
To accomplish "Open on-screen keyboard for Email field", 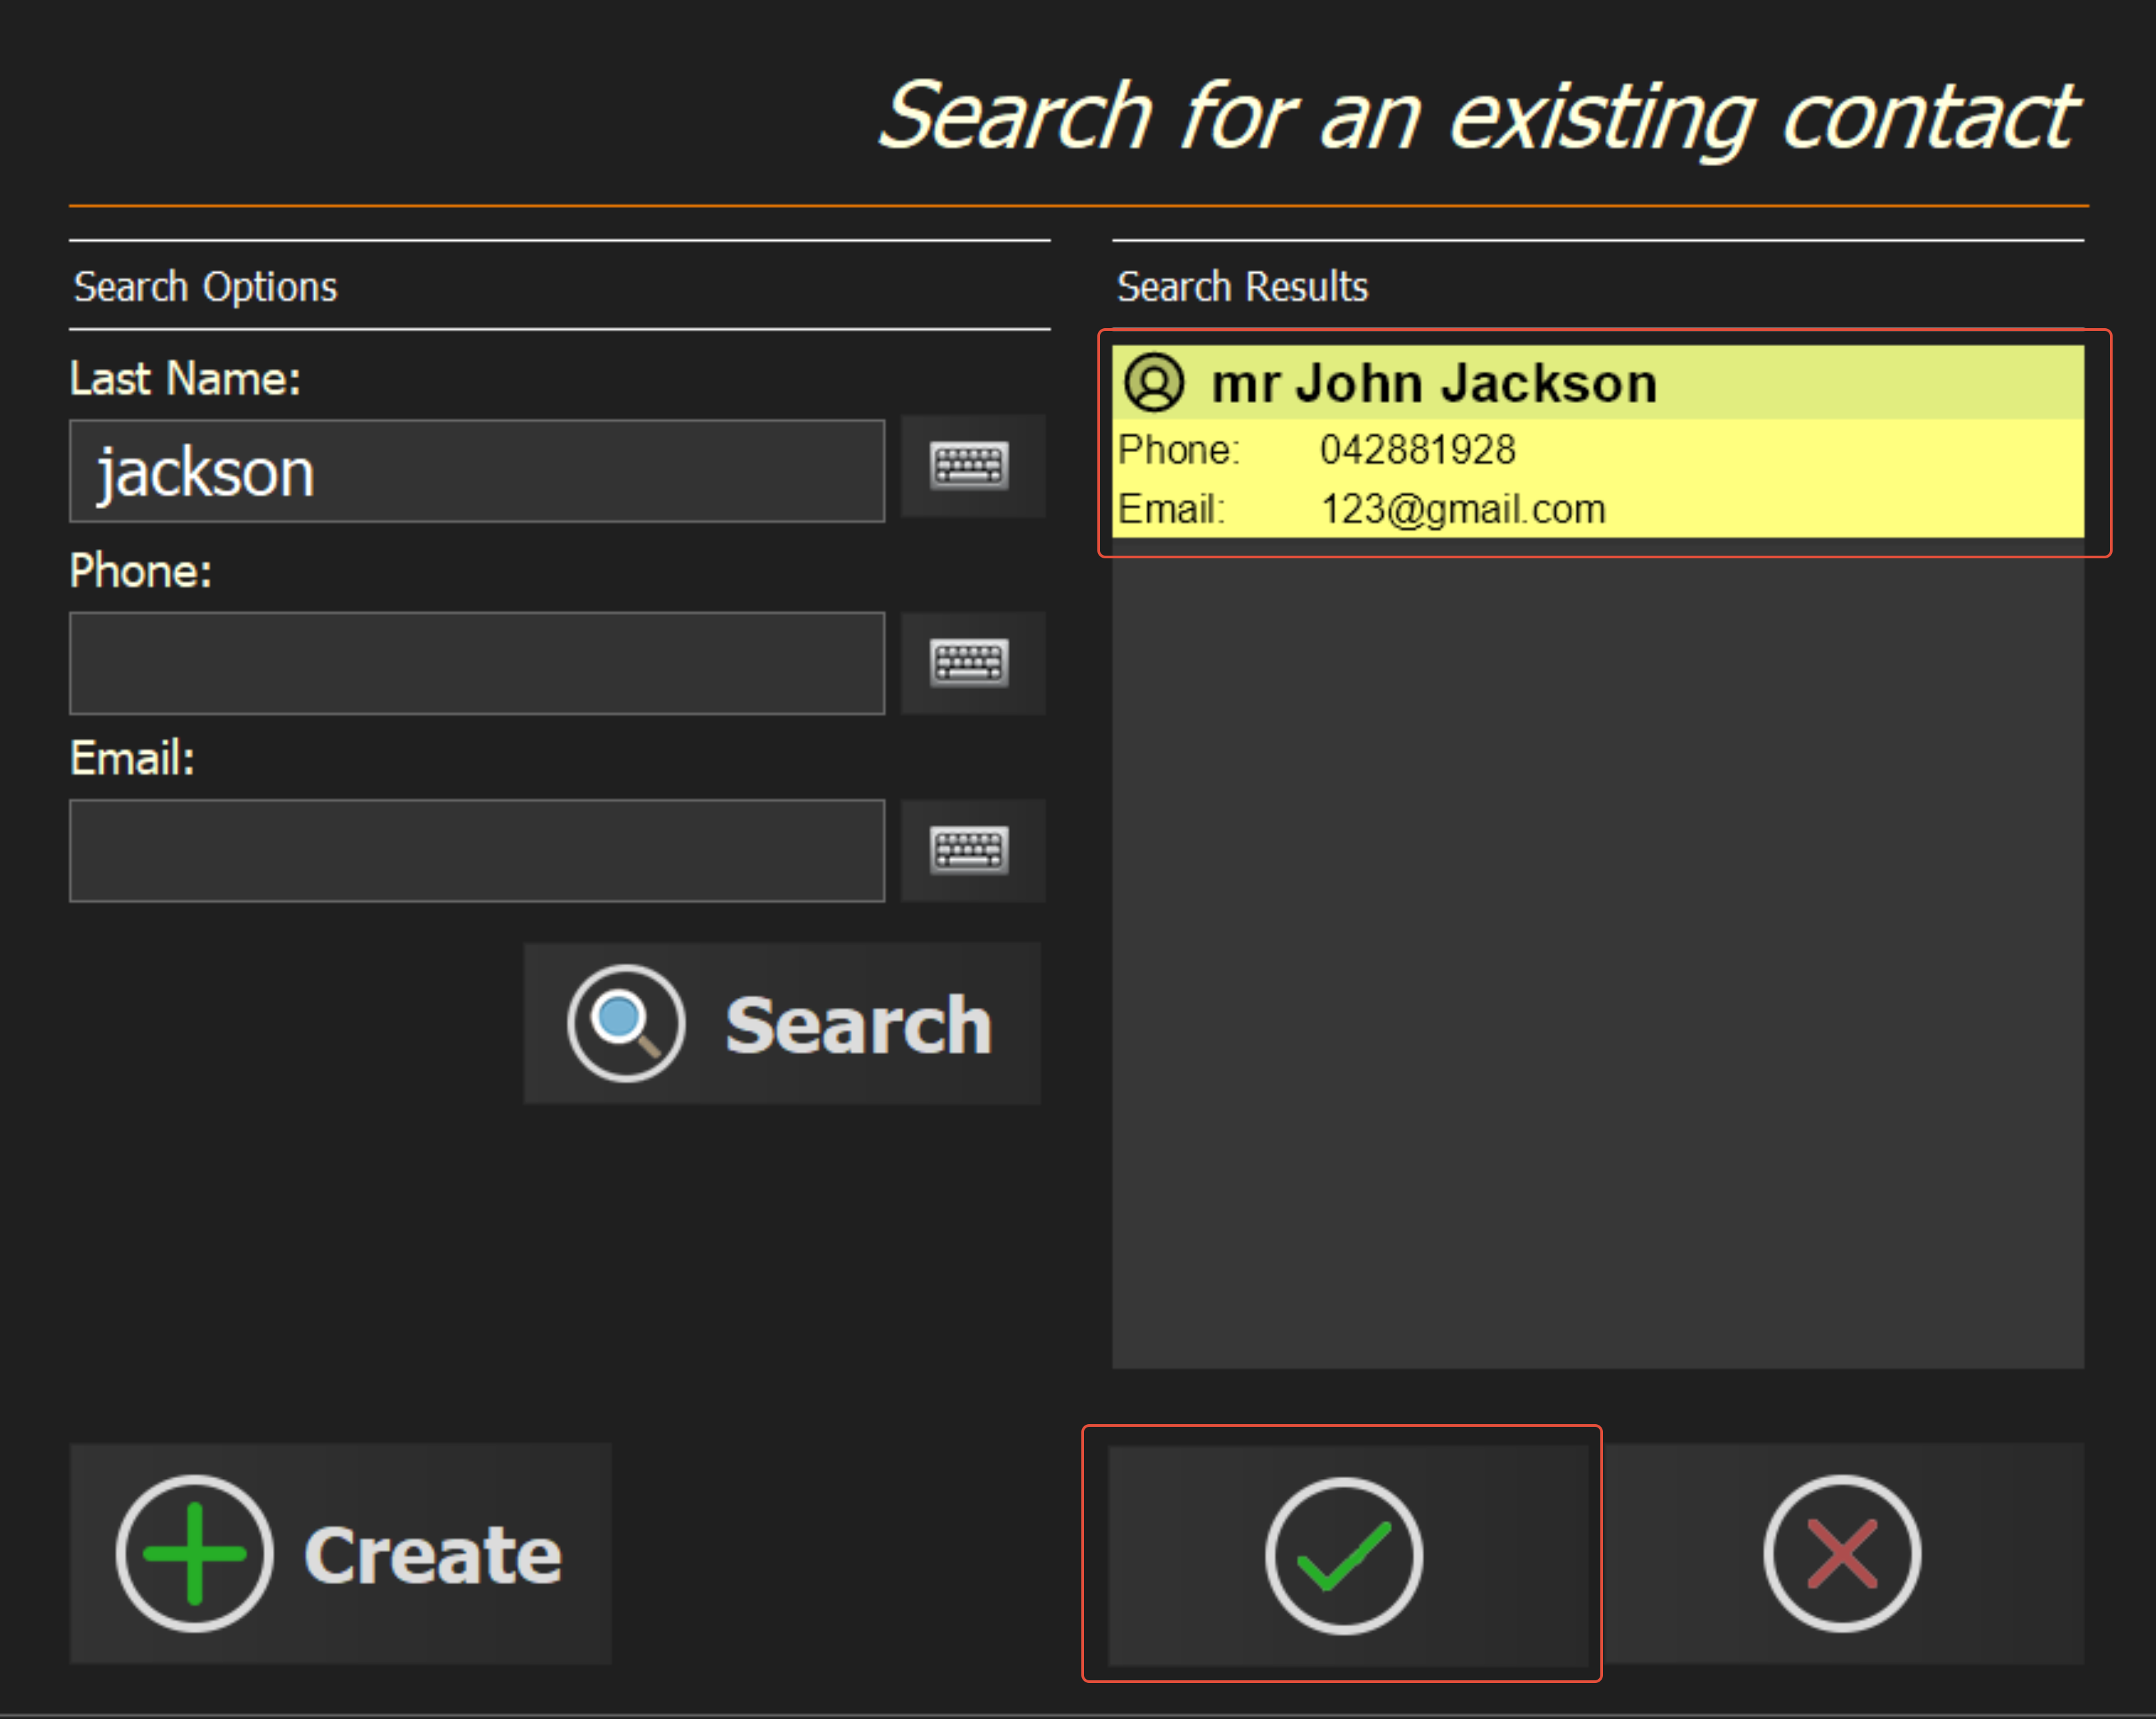I will (970, 850).
